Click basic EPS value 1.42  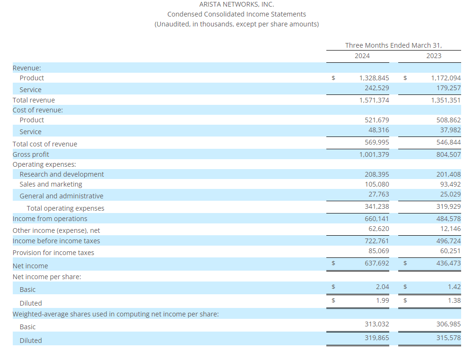454,287
